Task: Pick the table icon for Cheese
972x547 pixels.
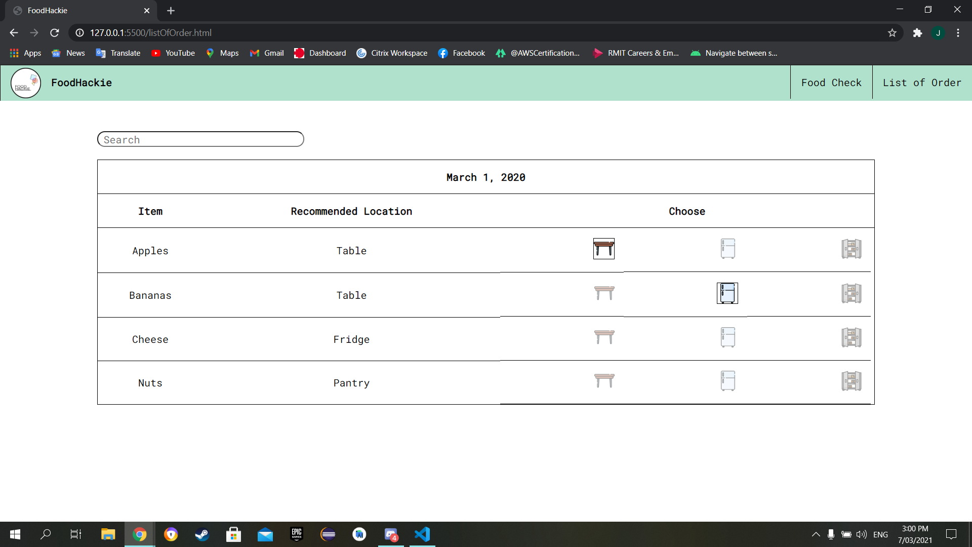Action: pos(604,337)
